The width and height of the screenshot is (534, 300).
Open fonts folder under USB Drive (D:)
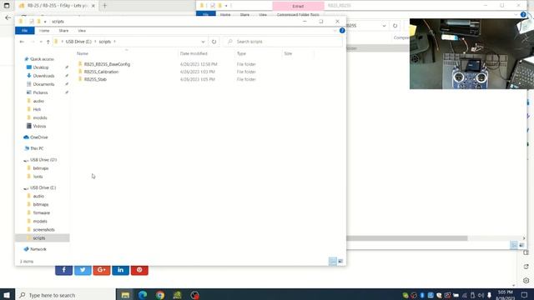pyautogui.click(x=38, y=177)
